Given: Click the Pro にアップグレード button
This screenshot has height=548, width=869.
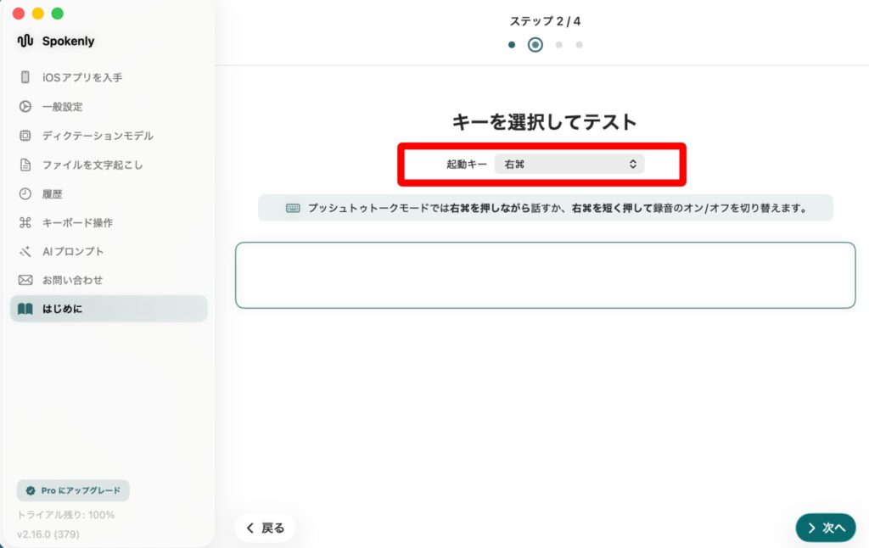Looking at the screenshot, I should pos(73,490).
